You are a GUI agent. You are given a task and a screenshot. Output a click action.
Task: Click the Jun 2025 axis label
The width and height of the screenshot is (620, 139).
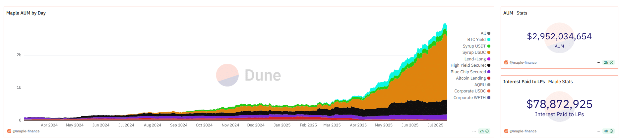[410, 125]
